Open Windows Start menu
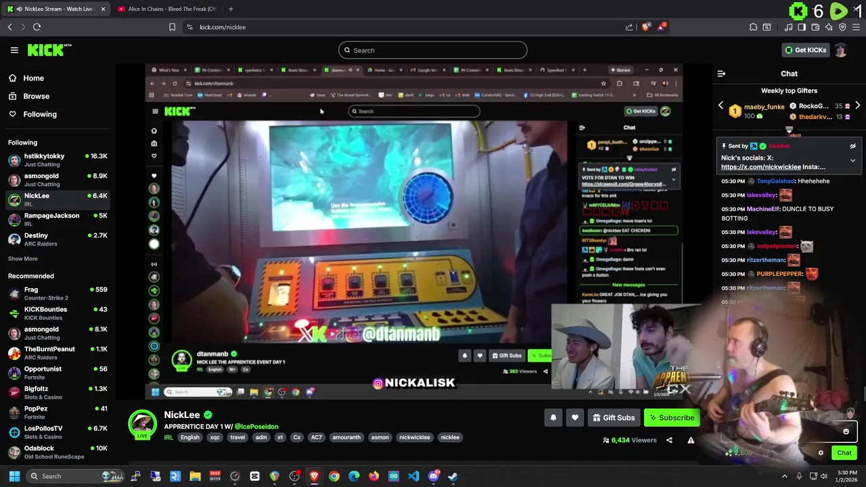 (x=14, y=476)
